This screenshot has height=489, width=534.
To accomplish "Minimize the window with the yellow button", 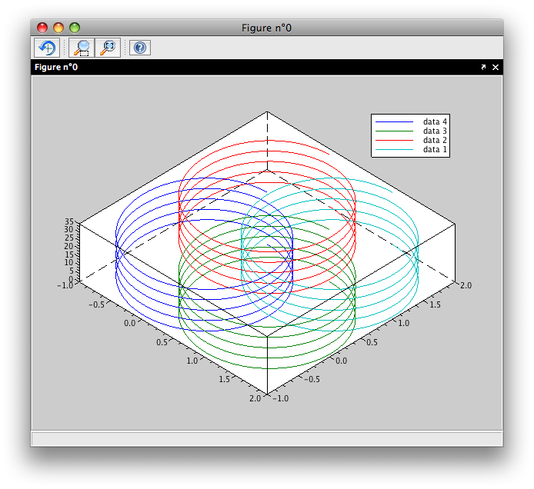I will click(x=58, y=28).
